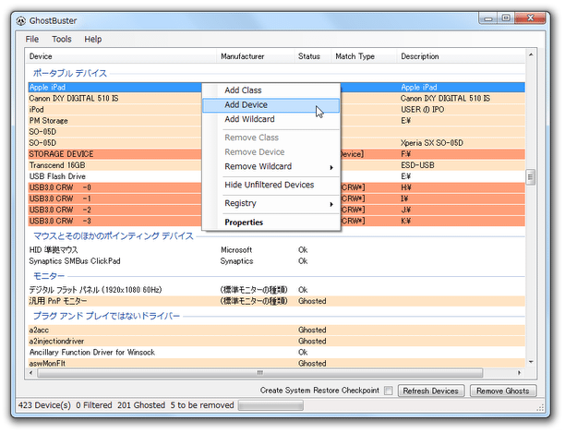Click the window resize grip in status bar
This screenshot has height=433, width=565.
coord(540,407)
